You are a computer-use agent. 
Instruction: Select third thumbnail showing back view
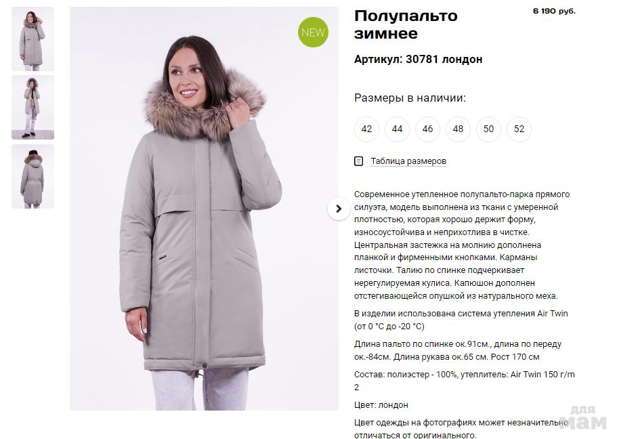(x=33, y=176)
